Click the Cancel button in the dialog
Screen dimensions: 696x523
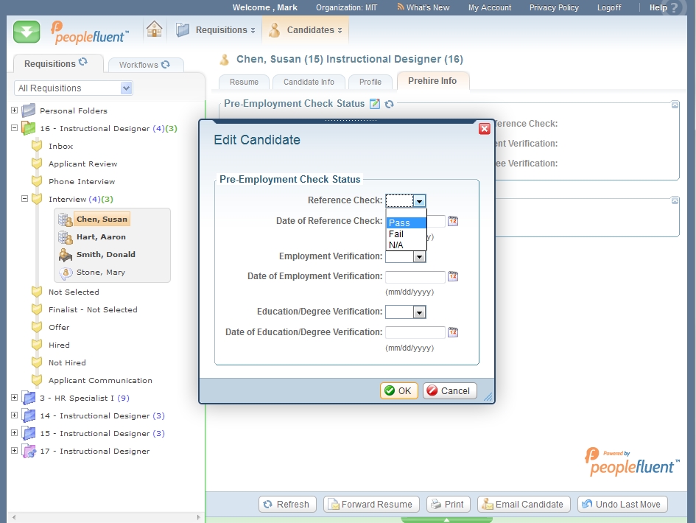pos(449,391)
